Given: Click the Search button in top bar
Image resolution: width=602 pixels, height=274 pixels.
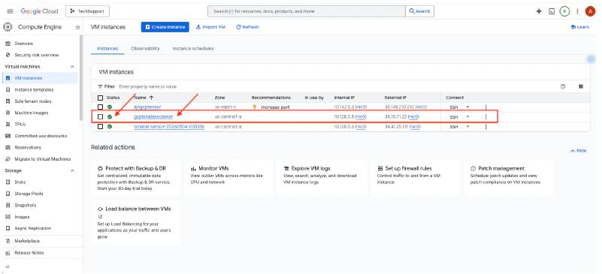Looking at the screenshot, I should pyautogui.click(x=419, y=11).
